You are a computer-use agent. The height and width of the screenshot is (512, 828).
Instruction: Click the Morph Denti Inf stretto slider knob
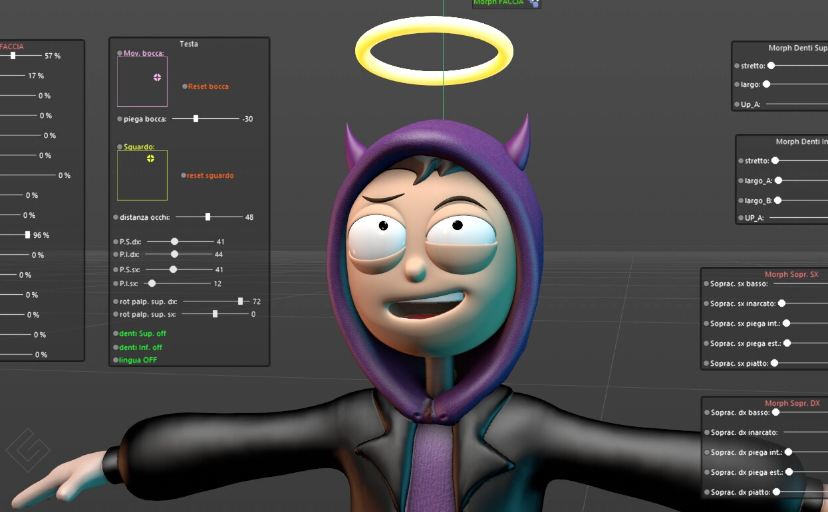pos(775,161)
